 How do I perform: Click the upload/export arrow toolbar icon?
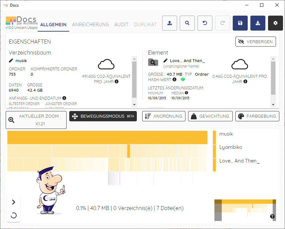pos(170,23)
